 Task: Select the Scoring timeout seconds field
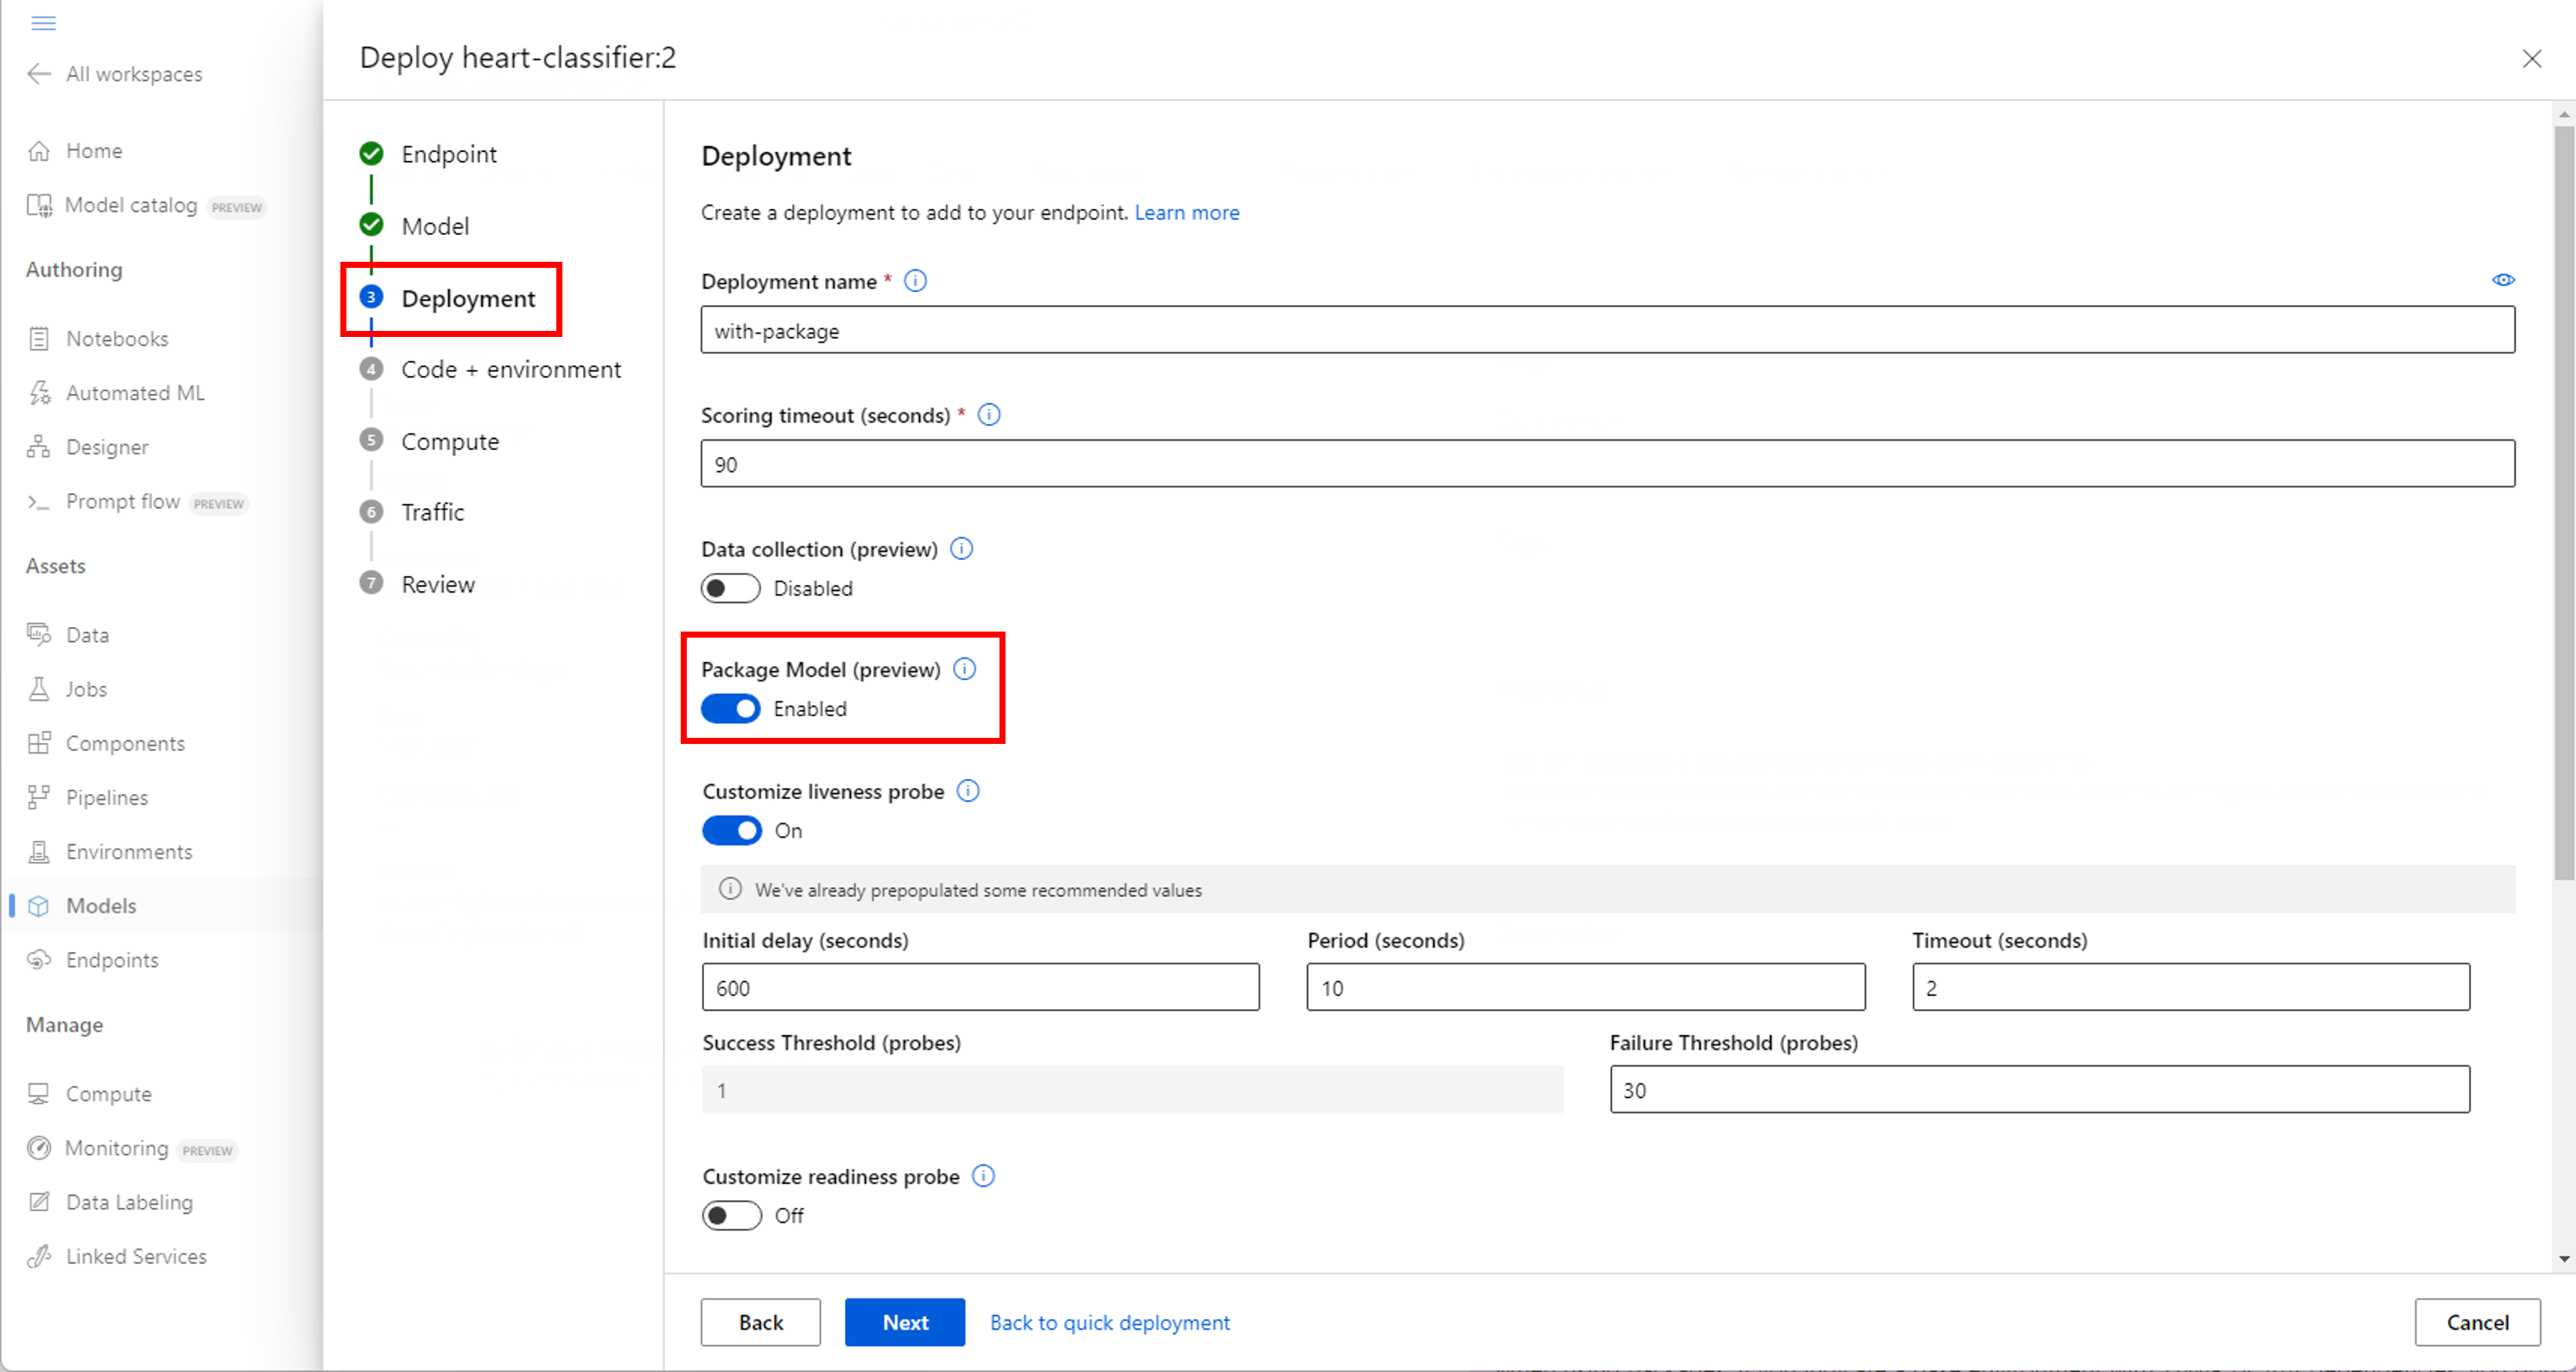(1607, 464)
